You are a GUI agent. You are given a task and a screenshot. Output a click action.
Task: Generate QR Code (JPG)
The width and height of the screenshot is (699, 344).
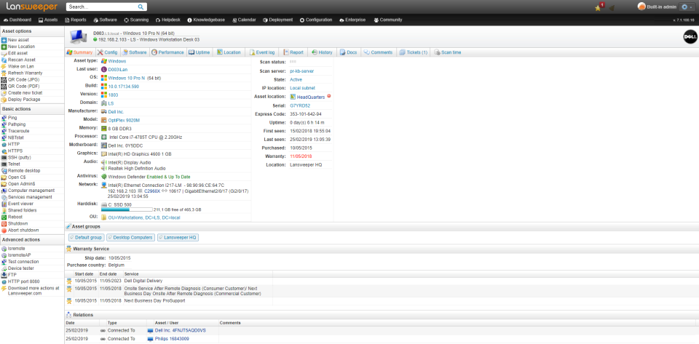point(23,80)
